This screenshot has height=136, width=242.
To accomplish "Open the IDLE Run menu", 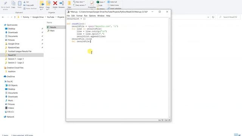I will [86, 16].
